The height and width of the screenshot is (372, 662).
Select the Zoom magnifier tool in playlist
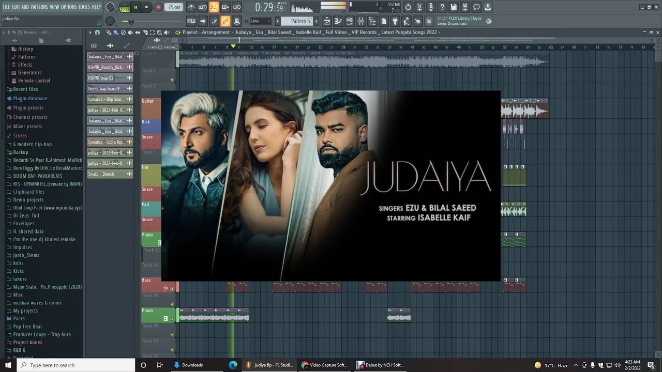coord(159,32)
